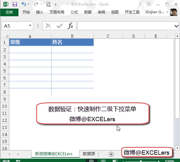
Task: Click inside the formula bar
Action: pyautogui.click(x=126, y=26)
